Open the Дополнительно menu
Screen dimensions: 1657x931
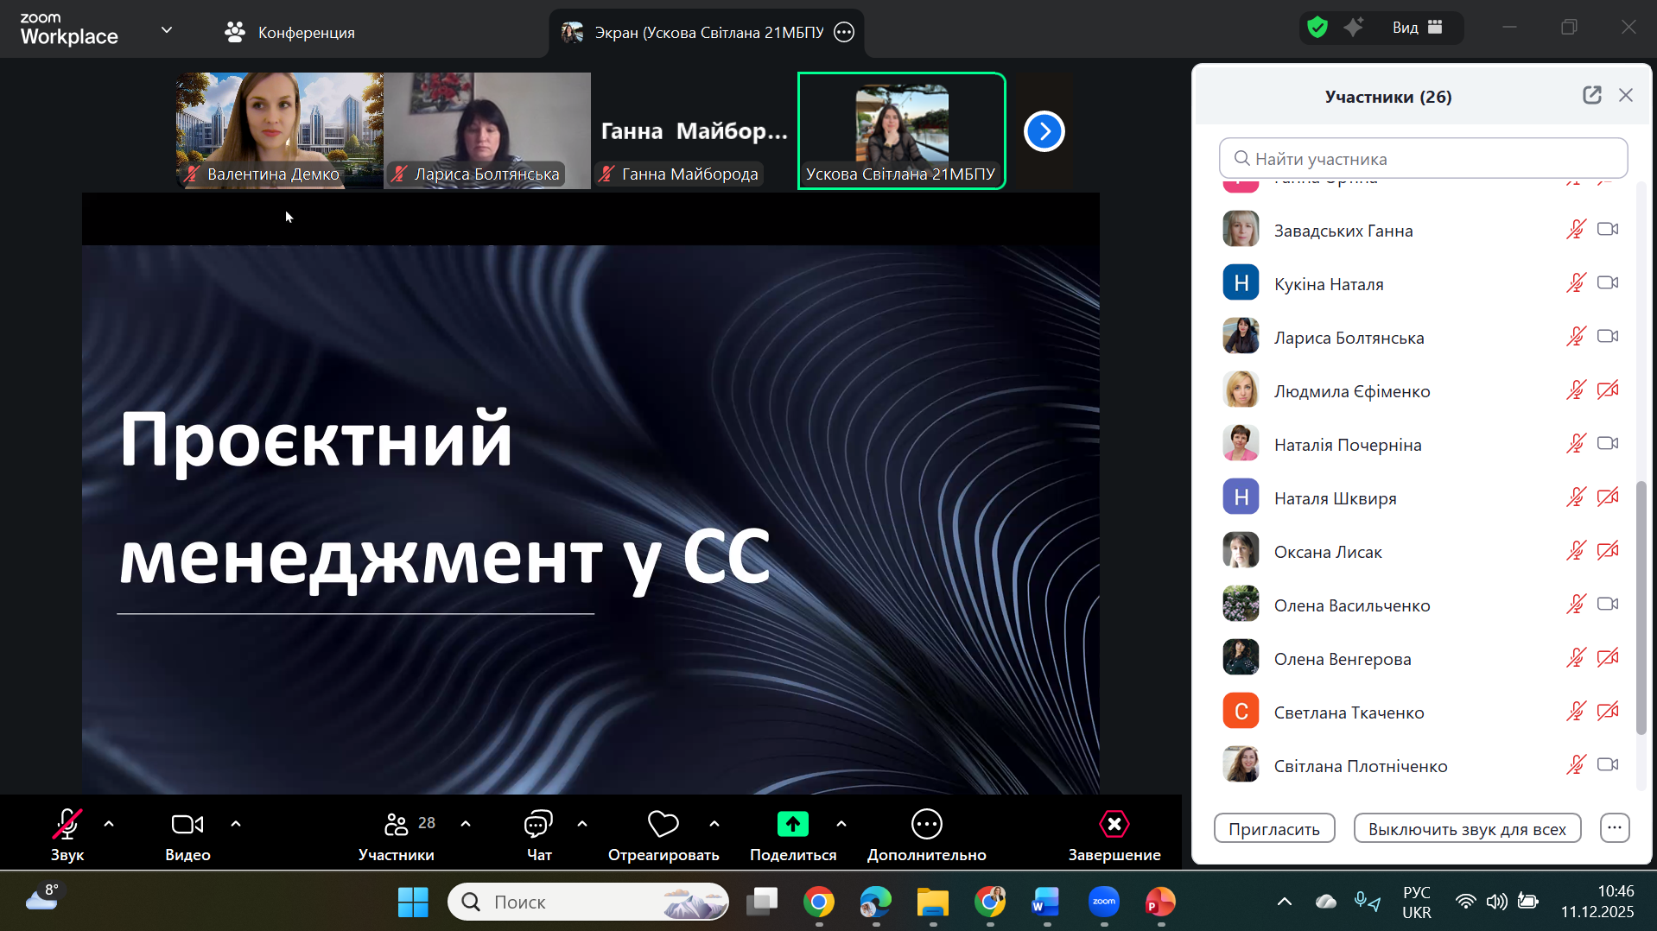tap(926, 834)
